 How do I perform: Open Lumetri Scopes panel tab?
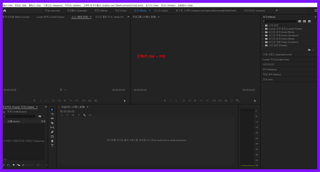point(50,17)
